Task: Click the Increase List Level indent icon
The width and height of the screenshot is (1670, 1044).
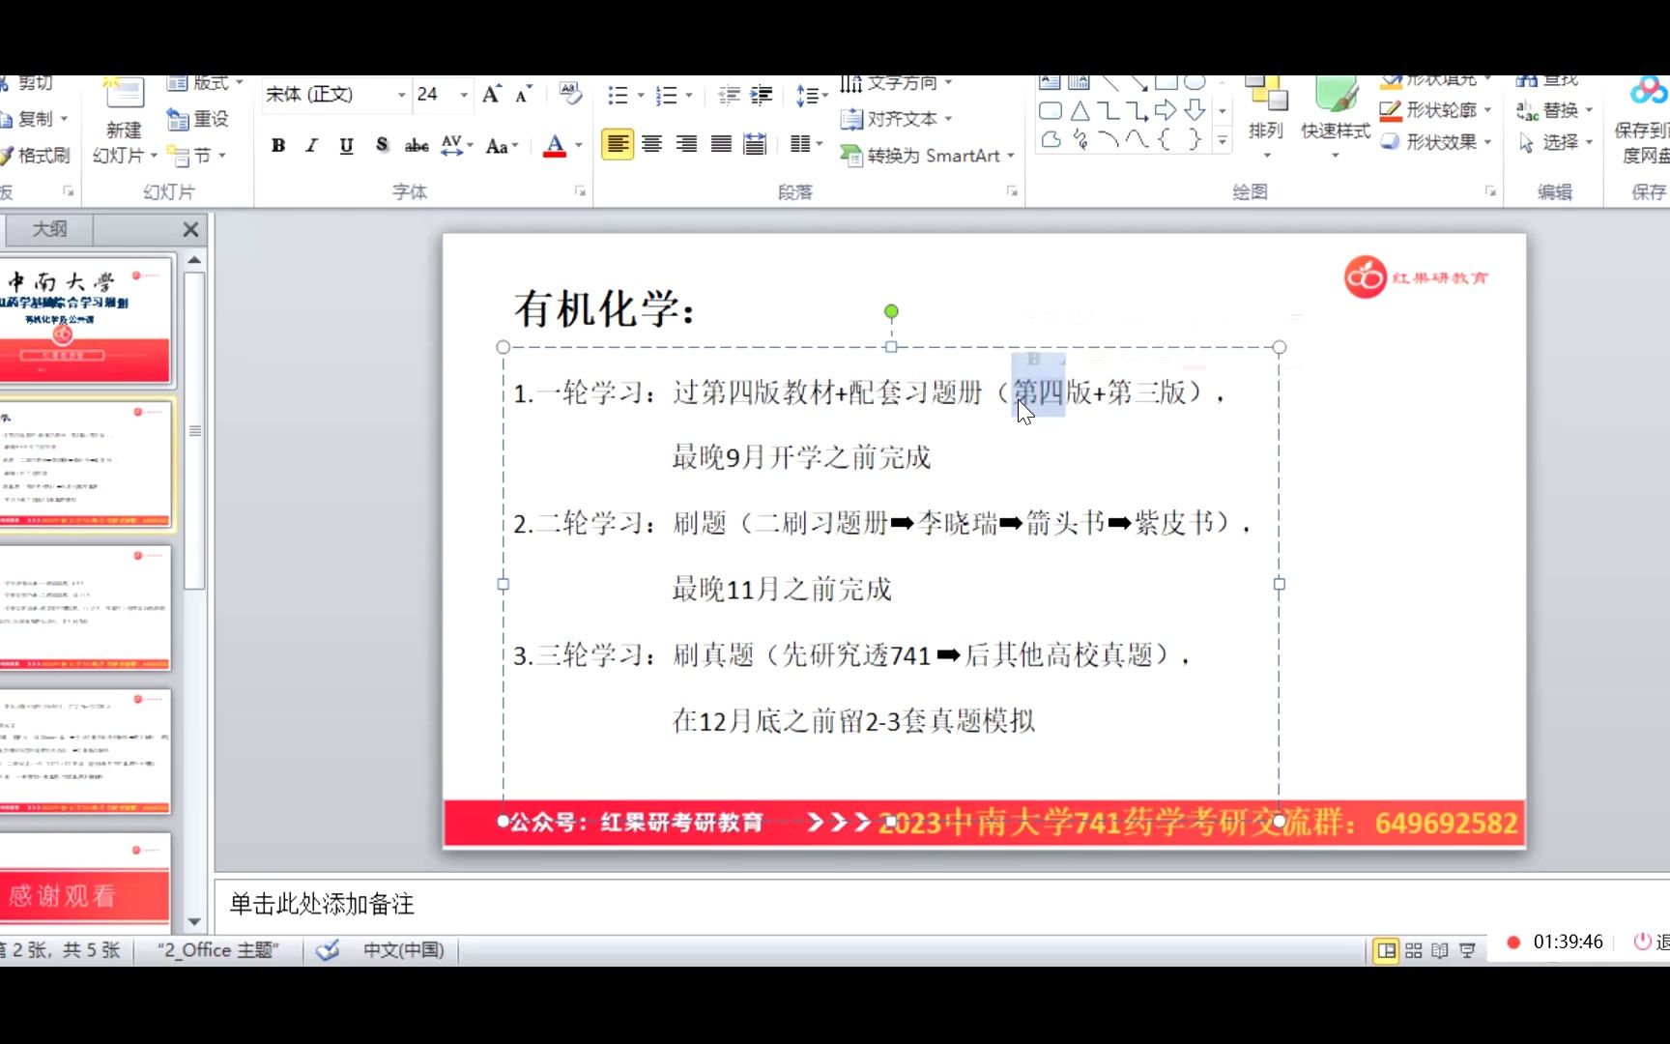Action: pos(762,95)
